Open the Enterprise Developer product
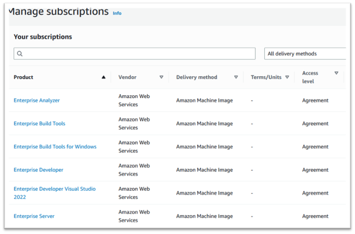This screenshot has height=234, width=355. click(38, 170)
